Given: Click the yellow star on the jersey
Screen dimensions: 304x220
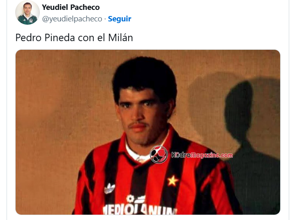Looking at the screenshot, I should point(172,181).
